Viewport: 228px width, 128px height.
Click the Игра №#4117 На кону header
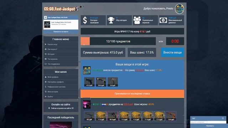click(x=132, y=31)
